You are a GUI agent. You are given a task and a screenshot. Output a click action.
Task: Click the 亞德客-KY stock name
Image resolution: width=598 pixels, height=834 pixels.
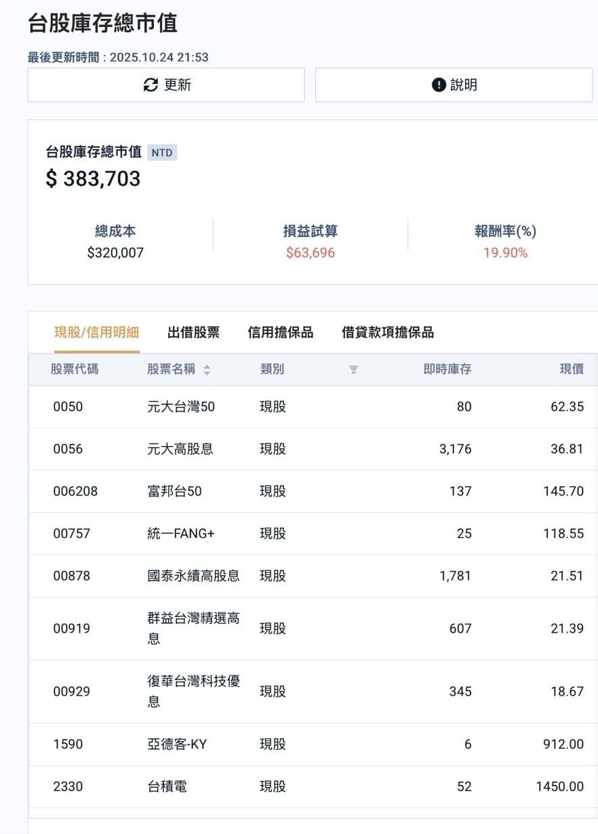(177, 744)
